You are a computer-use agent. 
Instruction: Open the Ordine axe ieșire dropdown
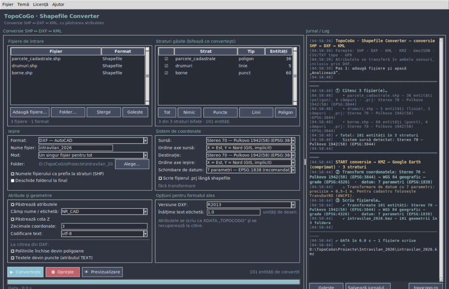[x=250, y=162]
